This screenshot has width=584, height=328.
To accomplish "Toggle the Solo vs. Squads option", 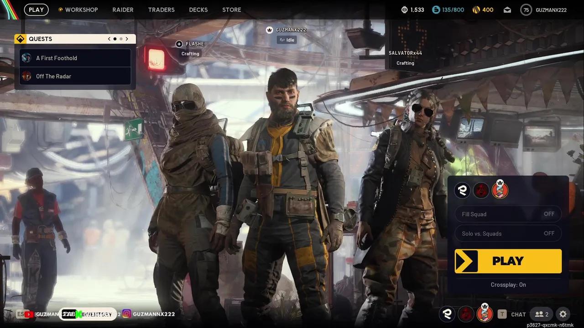I will pyautogui.click(x=508, y=233).
